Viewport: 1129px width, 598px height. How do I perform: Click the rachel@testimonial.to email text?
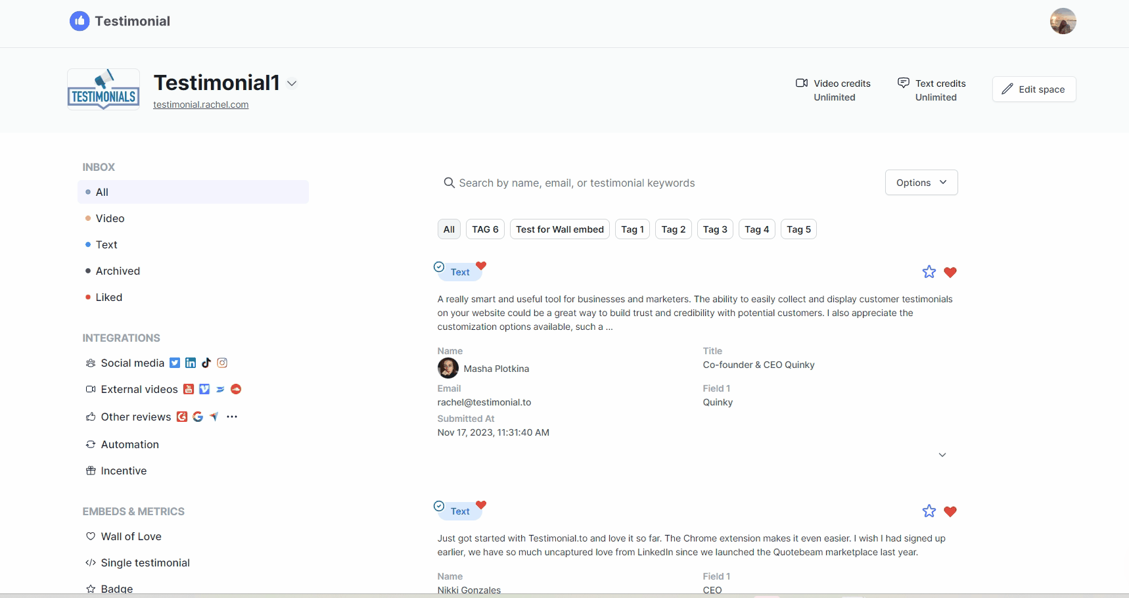click(x=484, y=402)
